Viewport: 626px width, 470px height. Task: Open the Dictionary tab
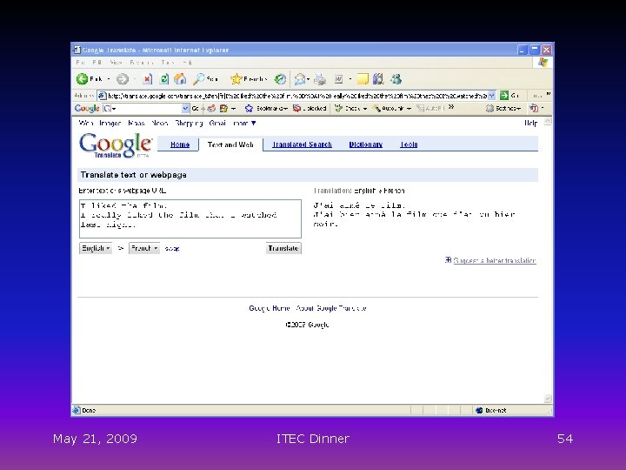pos(366,144)
